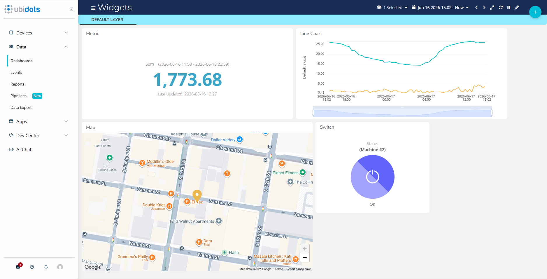
Task: Toggle the Machine #2 power switch
Action: 373,177
